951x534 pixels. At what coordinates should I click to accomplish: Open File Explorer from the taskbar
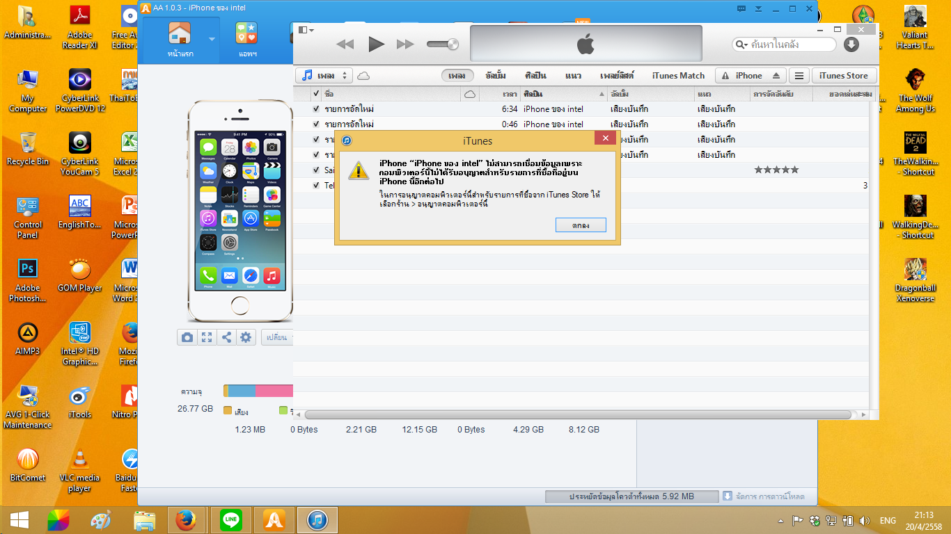144,520
